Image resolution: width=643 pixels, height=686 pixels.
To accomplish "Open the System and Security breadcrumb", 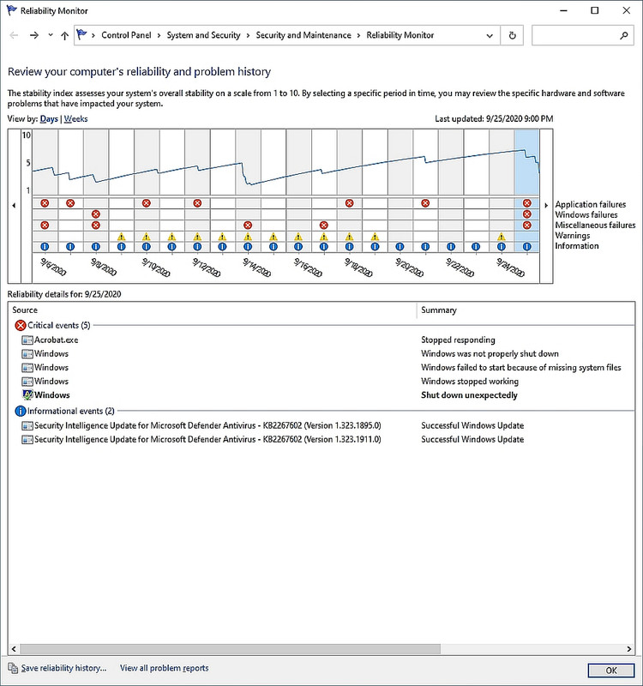I will tap(203, 35).
